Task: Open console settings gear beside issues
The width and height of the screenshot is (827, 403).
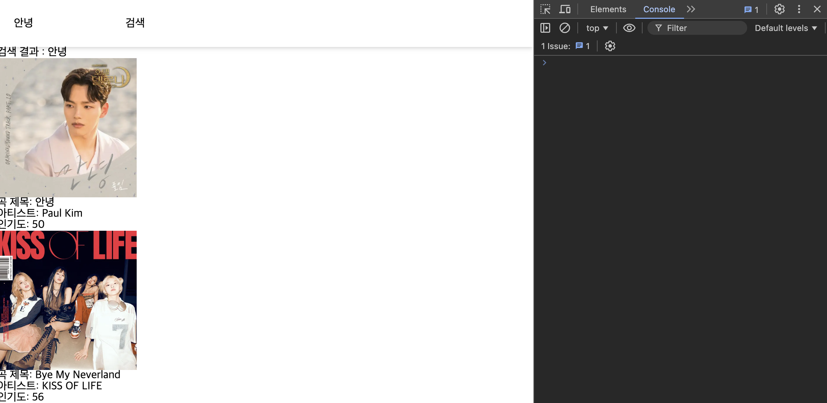Action: [x=610, y=46]
